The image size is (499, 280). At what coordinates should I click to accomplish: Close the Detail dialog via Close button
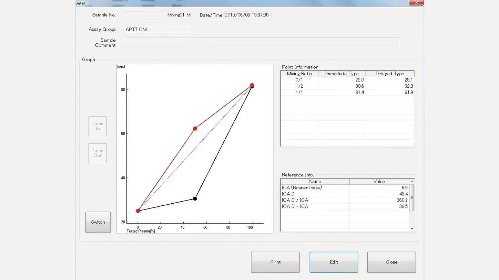point(391,262)
